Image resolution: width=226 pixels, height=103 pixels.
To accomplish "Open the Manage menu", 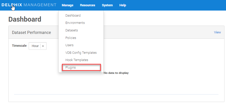I will tap(67, 5).
